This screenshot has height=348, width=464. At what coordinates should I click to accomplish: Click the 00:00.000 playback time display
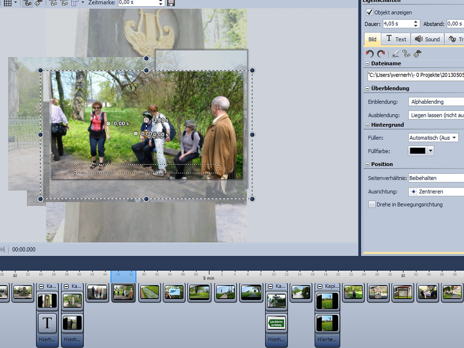pos(24,249)
